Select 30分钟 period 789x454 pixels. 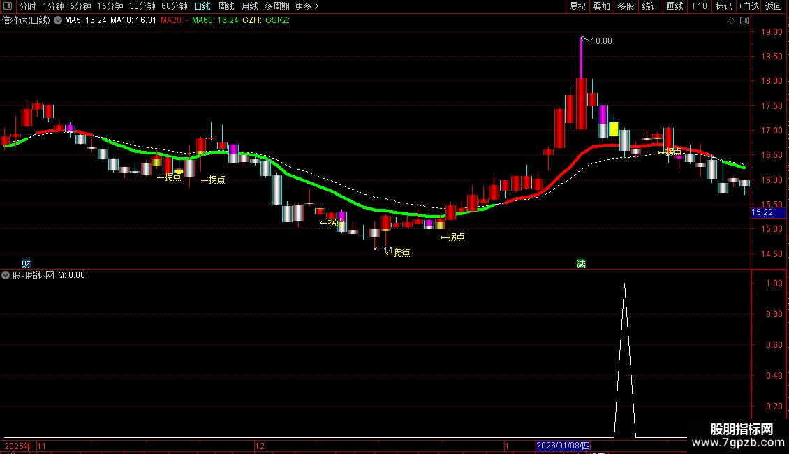tap(142, 6)
